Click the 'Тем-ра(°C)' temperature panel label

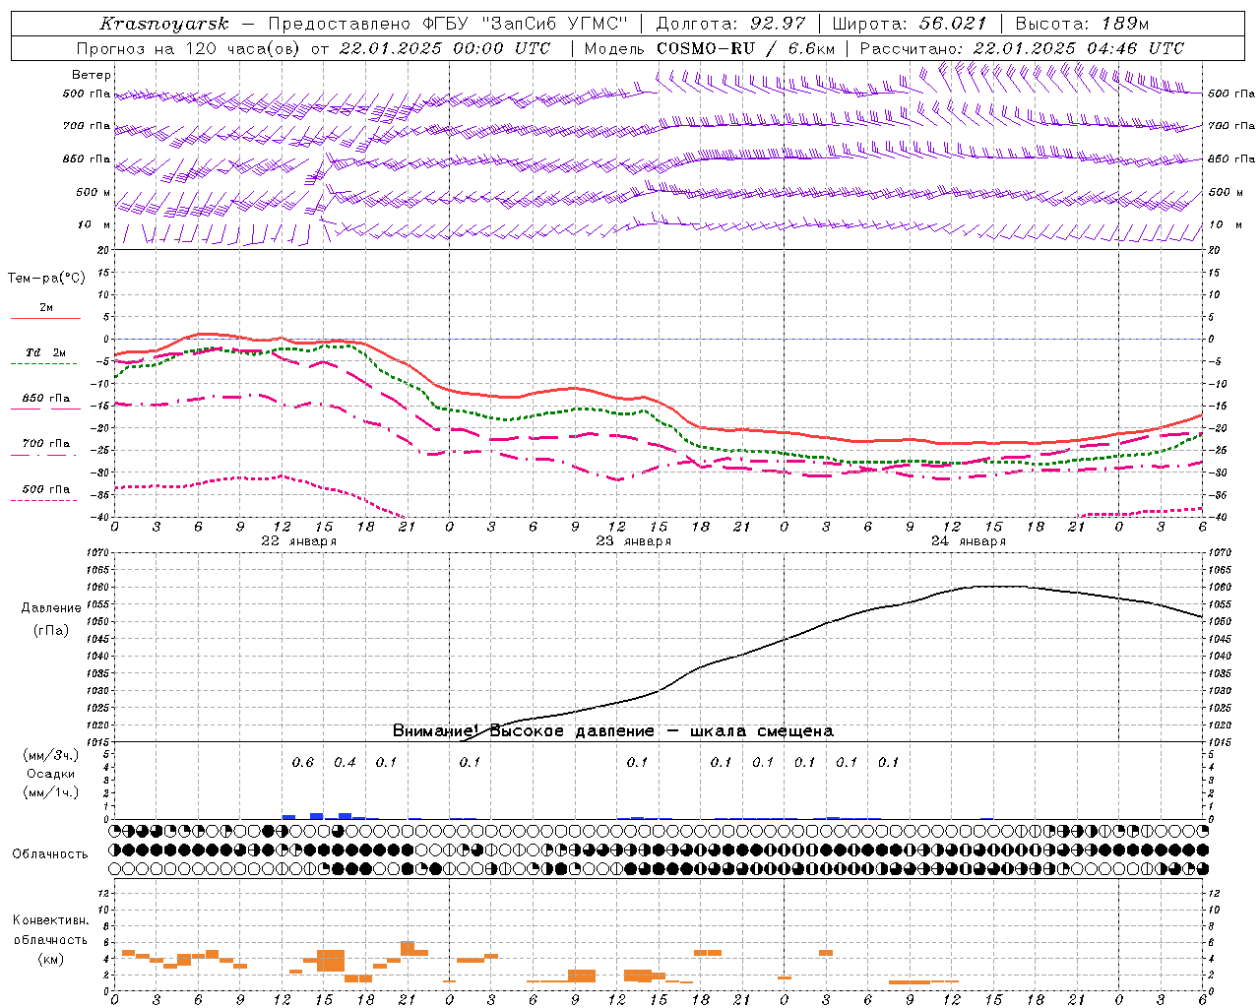pos(46,278)
